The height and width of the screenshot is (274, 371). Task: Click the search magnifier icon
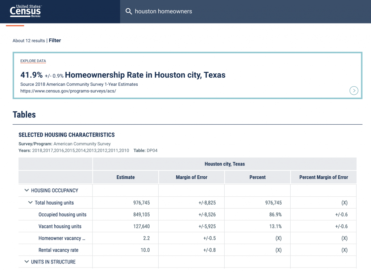pyautogui.click(x=129, y=11)
